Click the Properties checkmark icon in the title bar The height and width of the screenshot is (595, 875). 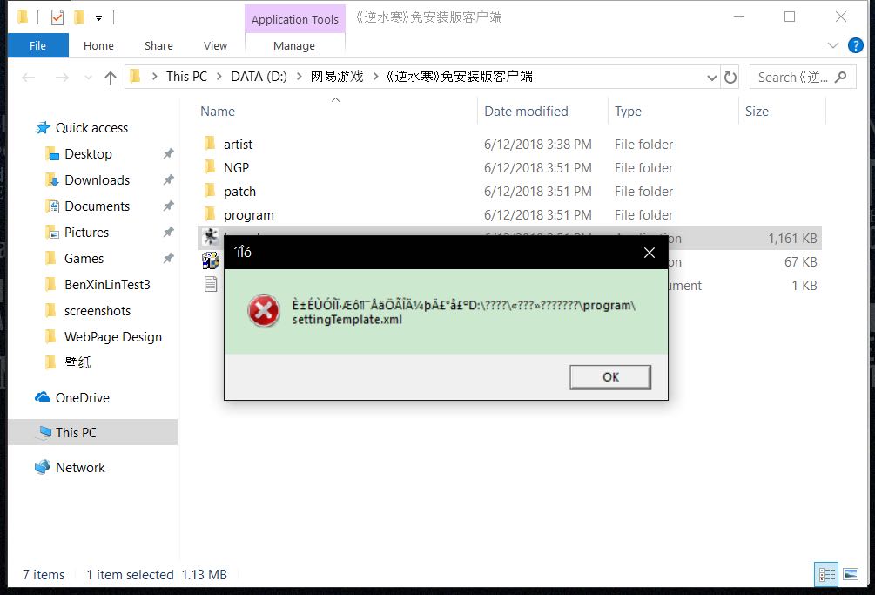coord(57,18)
